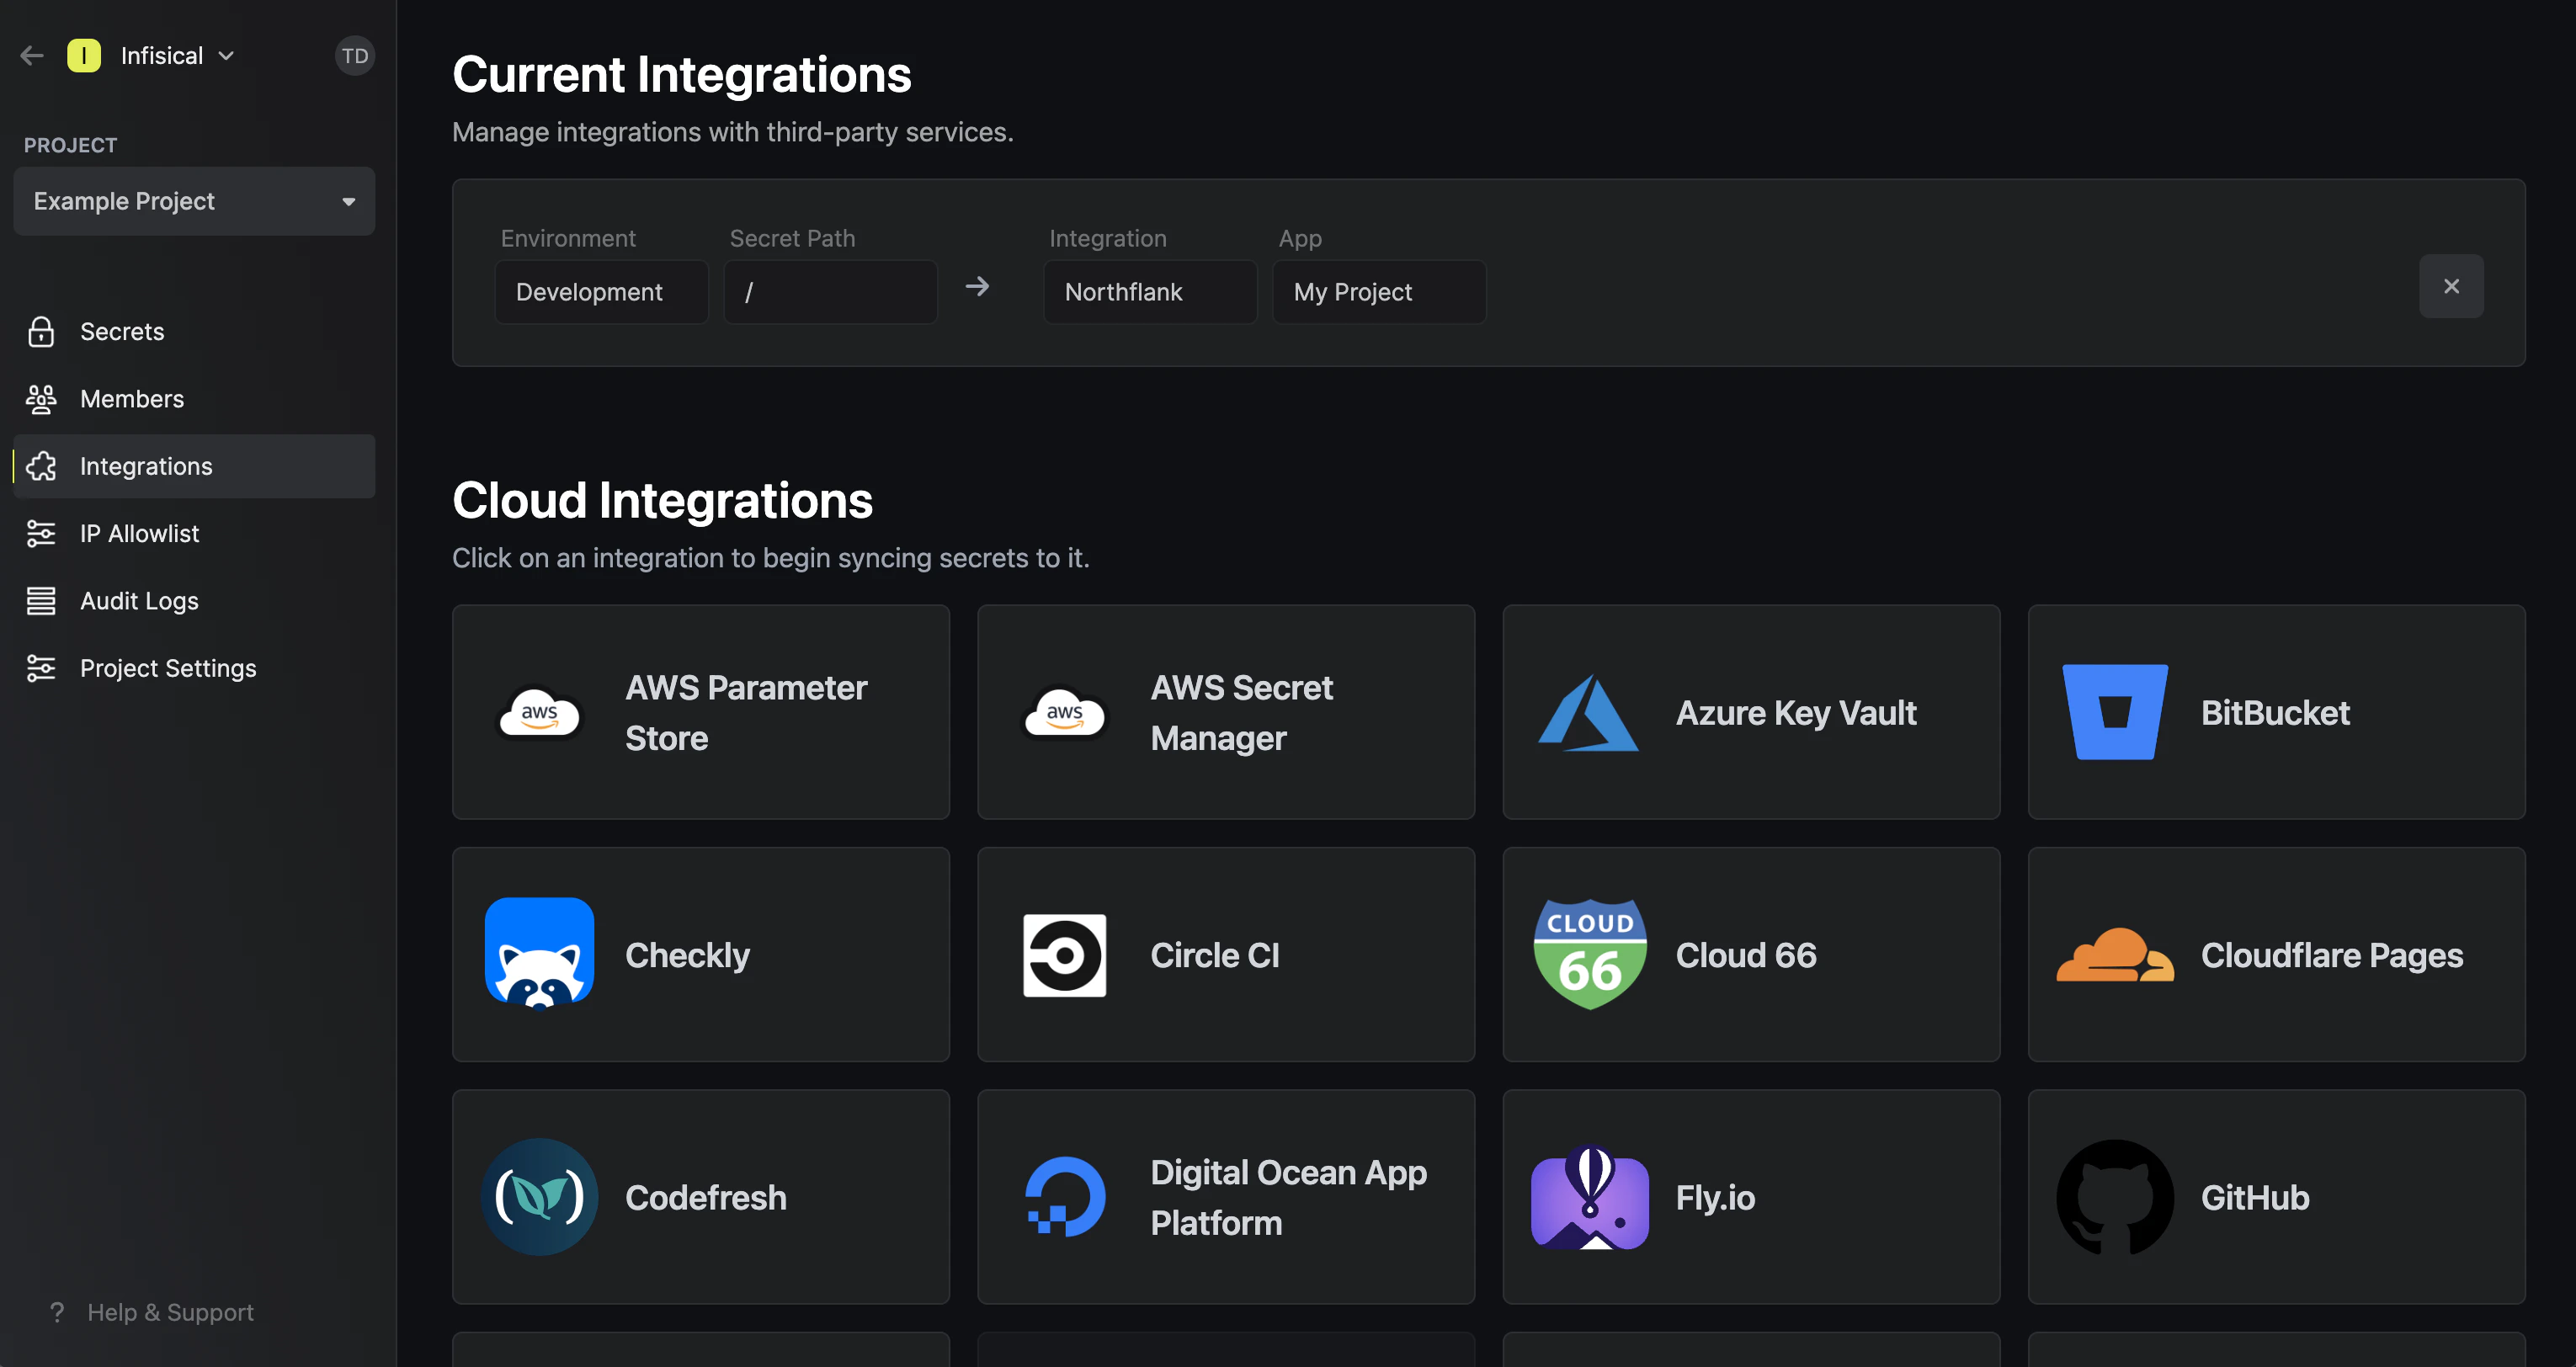Click the back arrow in the sidebar header
Viewport: 2576px width, 1367px height.
coord(32,56)
